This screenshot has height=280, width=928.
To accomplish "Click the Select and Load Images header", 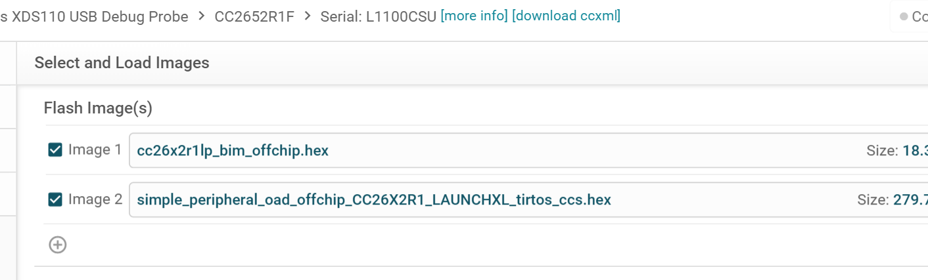I will (x=122, y=63).
